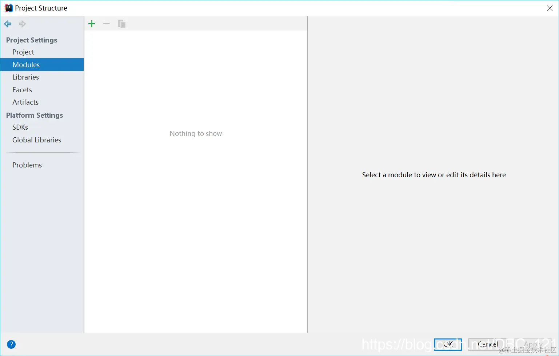Click the Cancel button
Screen dimensions: 559x356
click(x=488, y=344)
